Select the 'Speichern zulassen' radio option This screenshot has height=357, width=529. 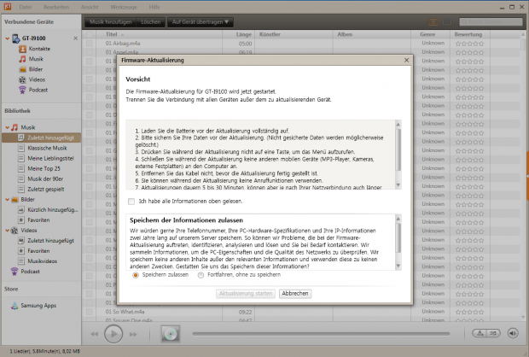[135, 275]
